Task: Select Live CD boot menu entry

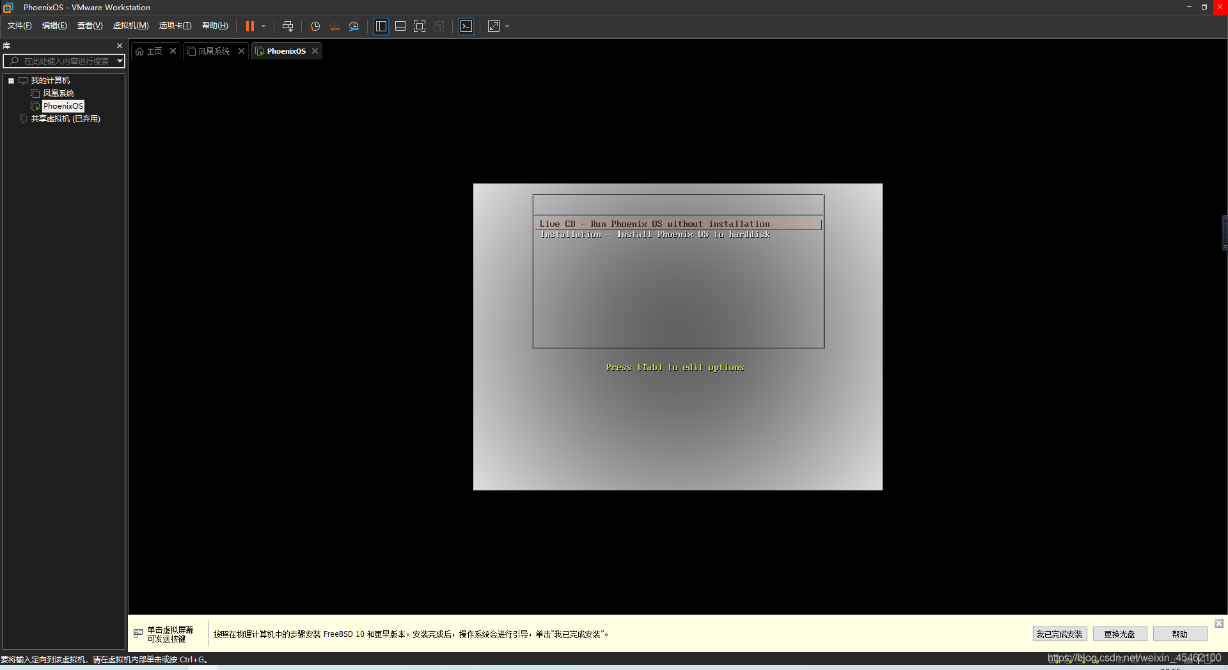Action: 678,224
